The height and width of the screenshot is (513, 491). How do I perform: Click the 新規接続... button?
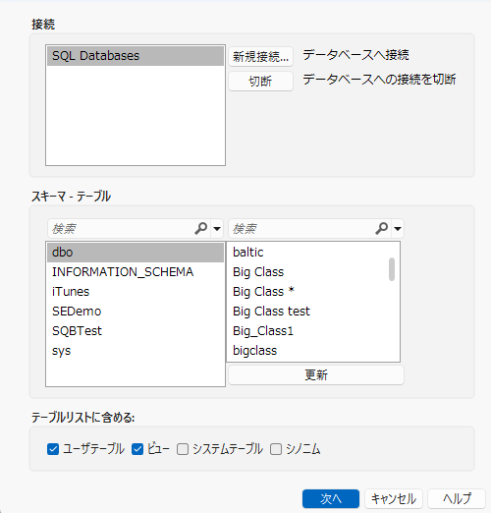(260, 57)
